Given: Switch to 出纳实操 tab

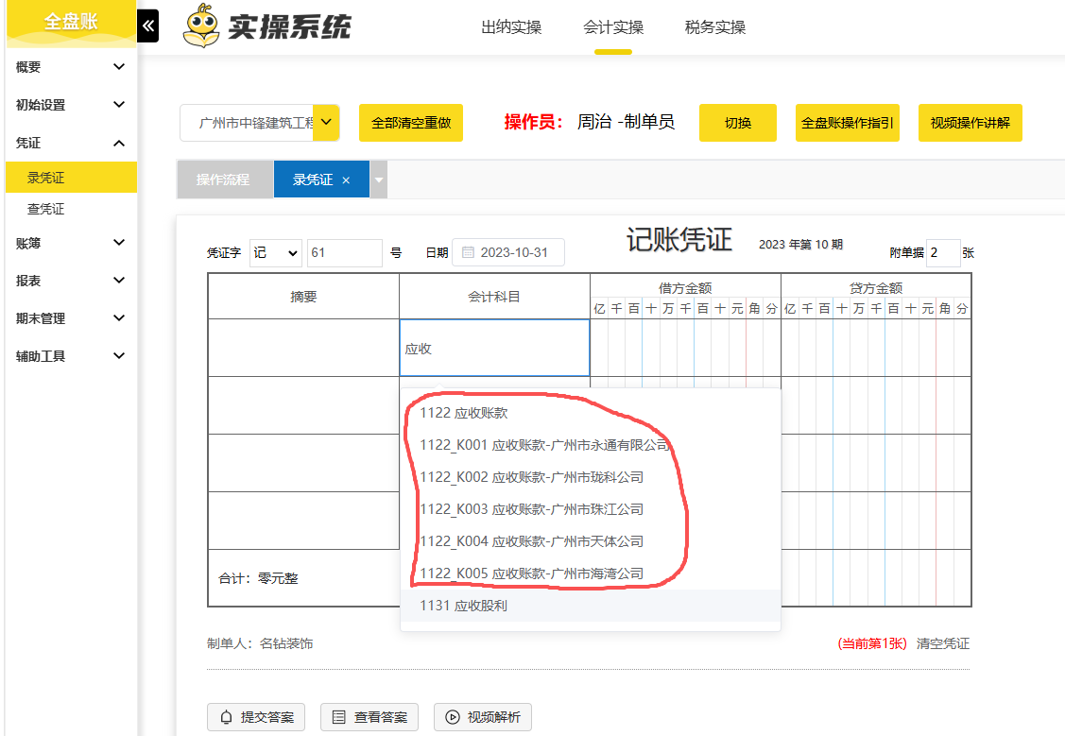Looking at the screenshot, I should 511,27.
